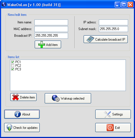
Task: Click the Broadcast IP field
Action: point(51,36)
